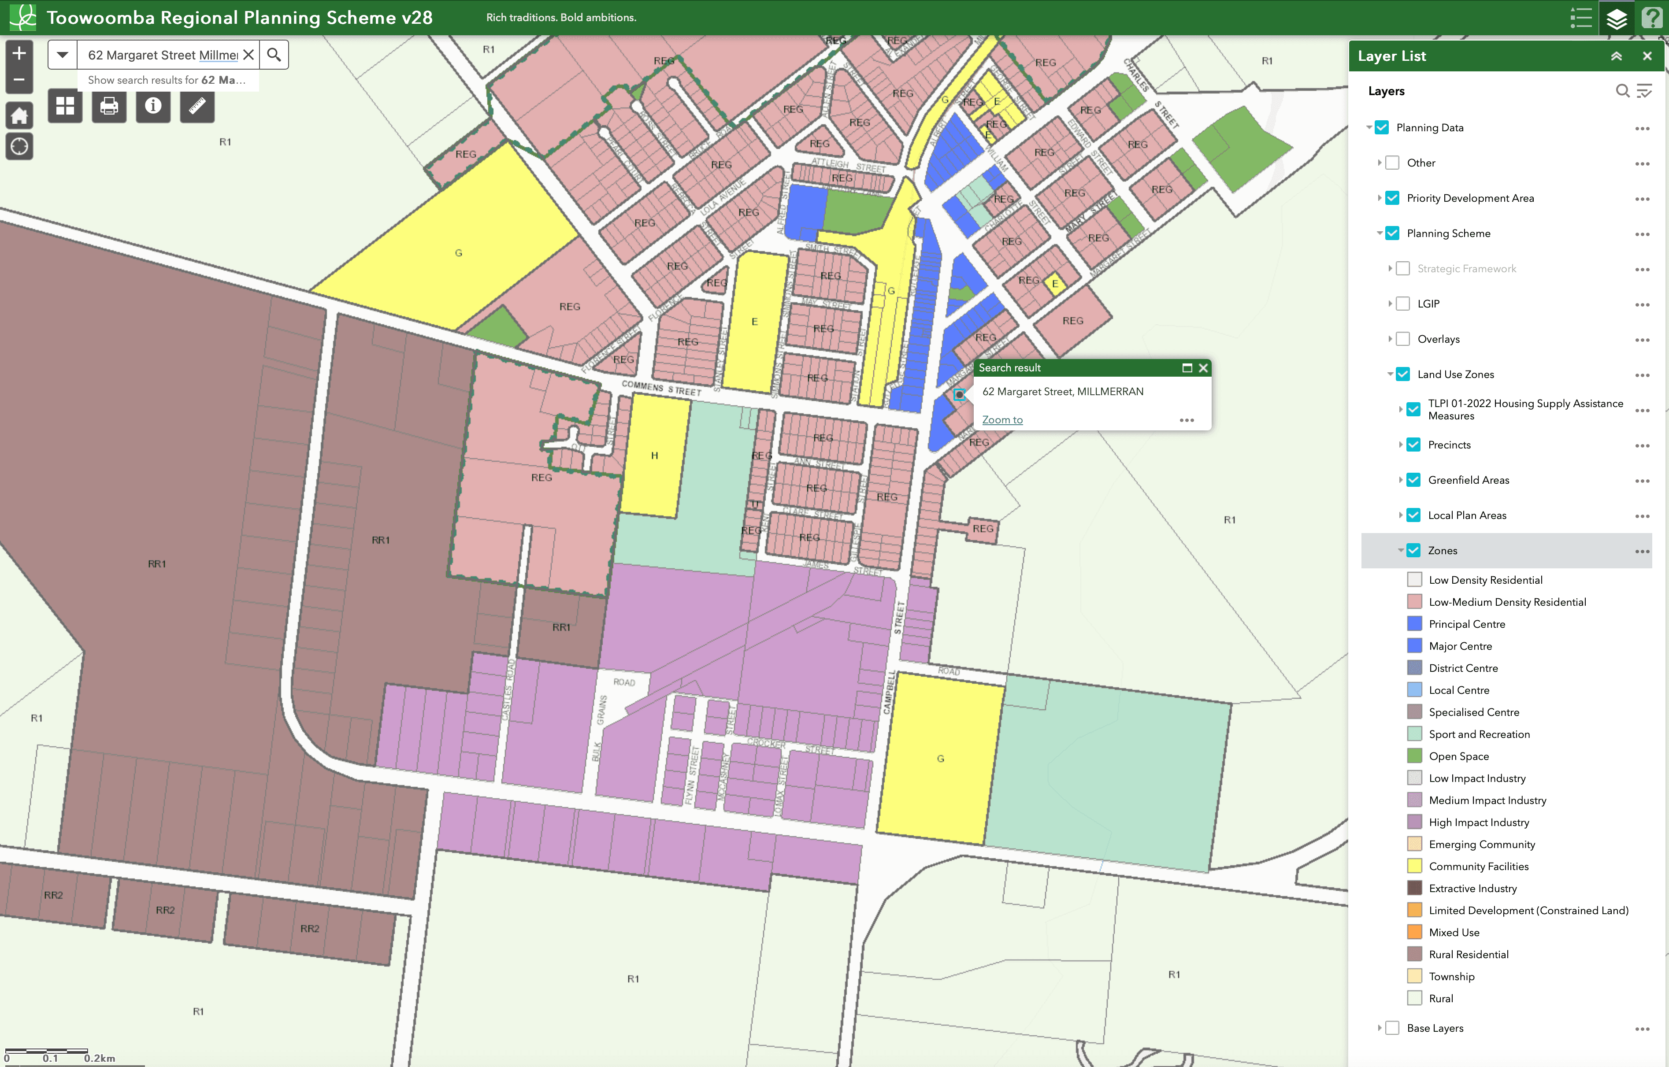Click the Mixed Use orange swatch

point(1415,932)
